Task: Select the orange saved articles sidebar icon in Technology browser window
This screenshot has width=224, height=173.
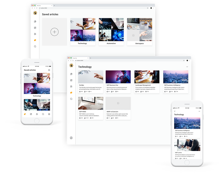Action: coord(71,93)
